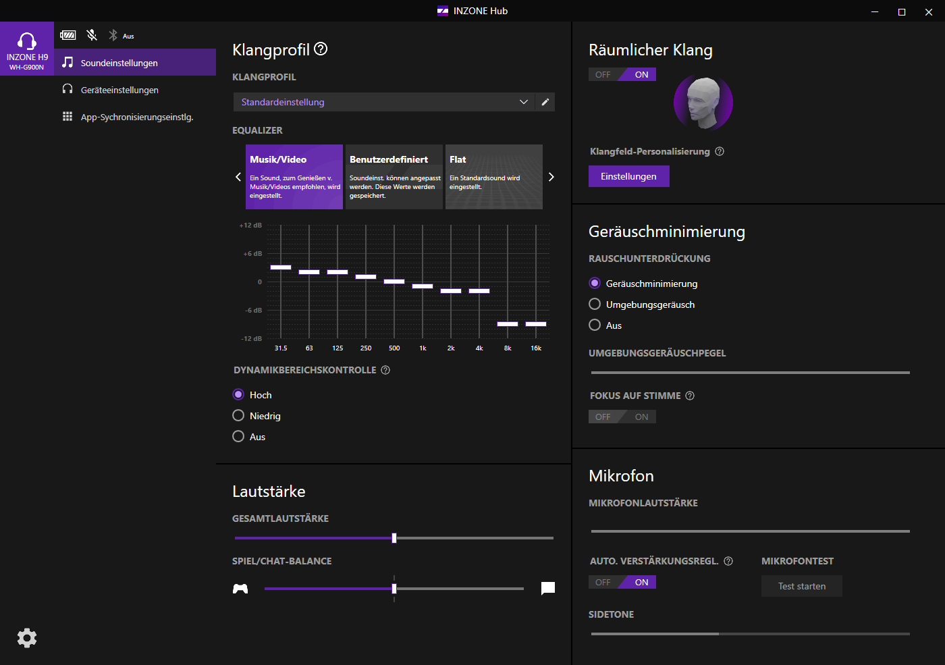This screenshot has height=665, width=945.
Task: Close the INZONE Hub window
Action: tap(929, 11)
